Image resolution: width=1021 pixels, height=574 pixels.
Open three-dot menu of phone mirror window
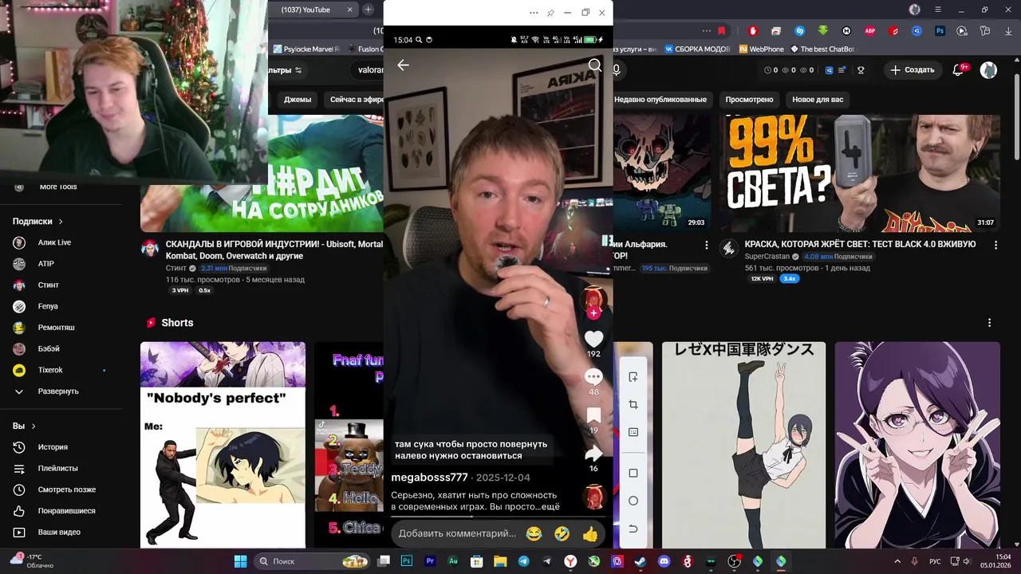(534, 13)
